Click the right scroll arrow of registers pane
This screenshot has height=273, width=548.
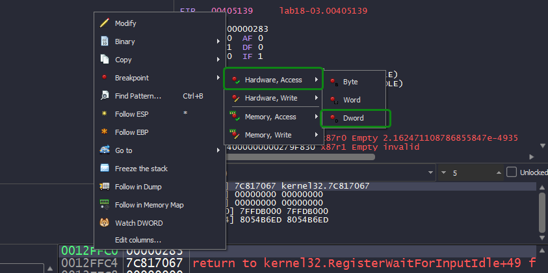[532, 156]
